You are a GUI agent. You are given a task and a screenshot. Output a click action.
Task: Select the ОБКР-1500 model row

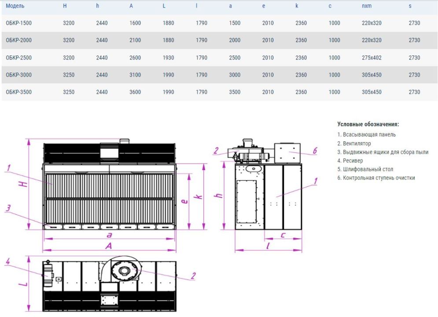[219, 23]
